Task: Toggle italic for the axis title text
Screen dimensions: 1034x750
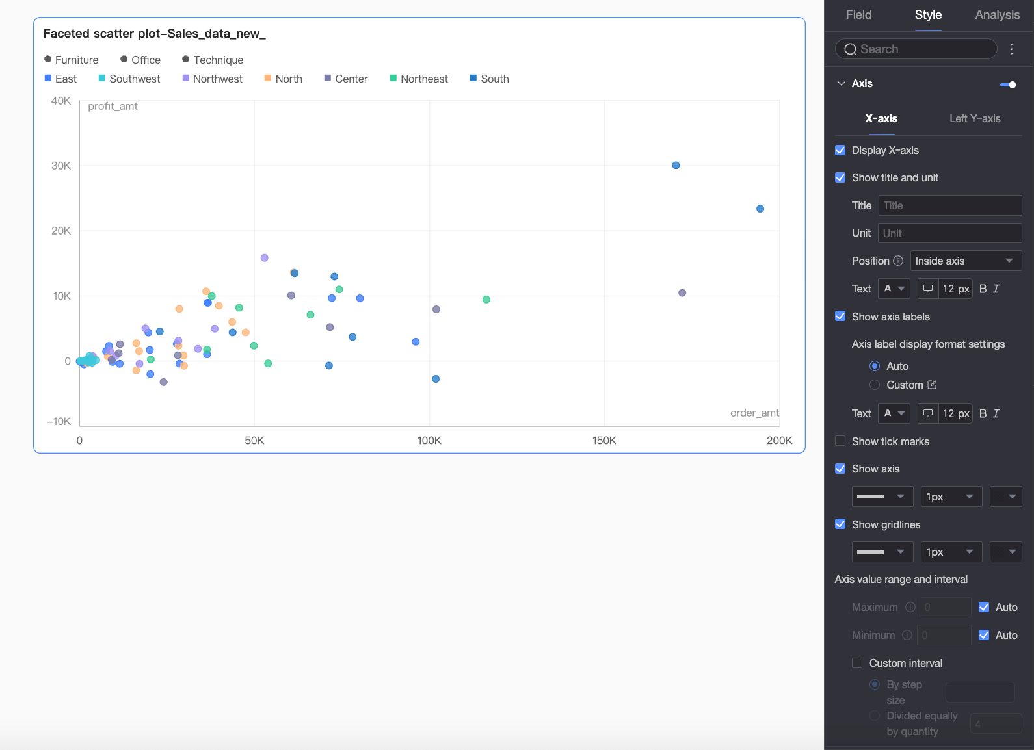Action: [x=996, y=289]
